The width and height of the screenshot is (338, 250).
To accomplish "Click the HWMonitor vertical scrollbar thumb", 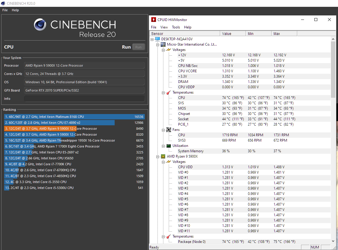I will 333,69.
